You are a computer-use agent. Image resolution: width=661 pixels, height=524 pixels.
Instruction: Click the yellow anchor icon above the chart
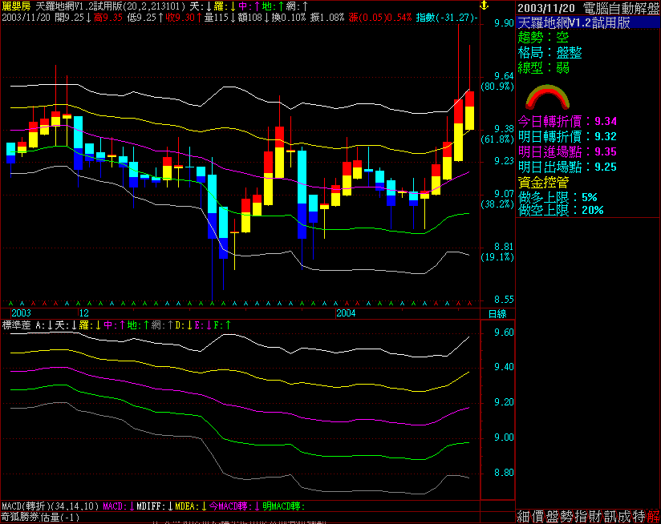tap(483, 6)
